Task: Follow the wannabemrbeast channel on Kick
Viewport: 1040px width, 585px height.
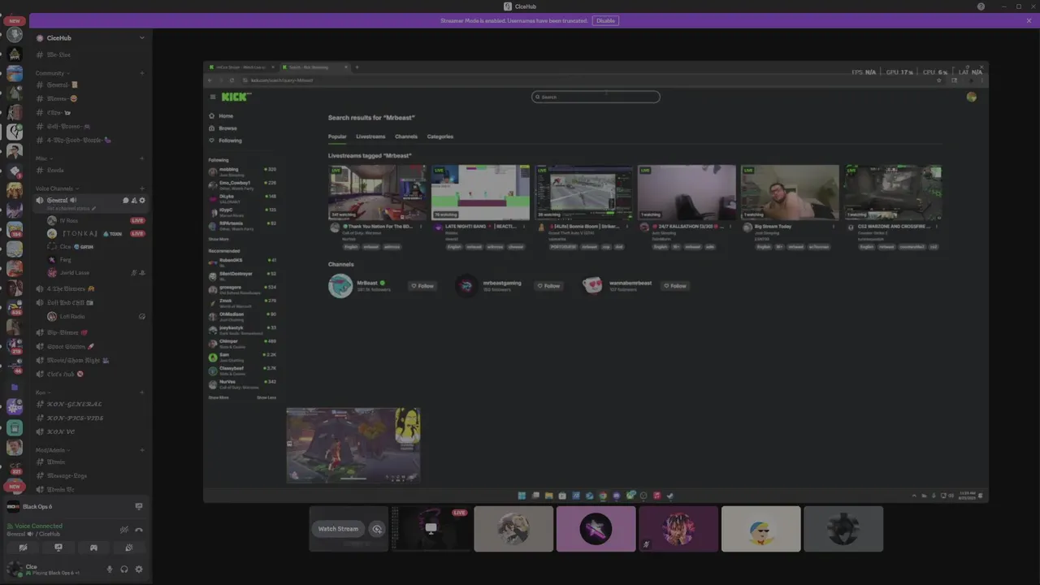Action: pyautogui.click(x=675, y=286)
